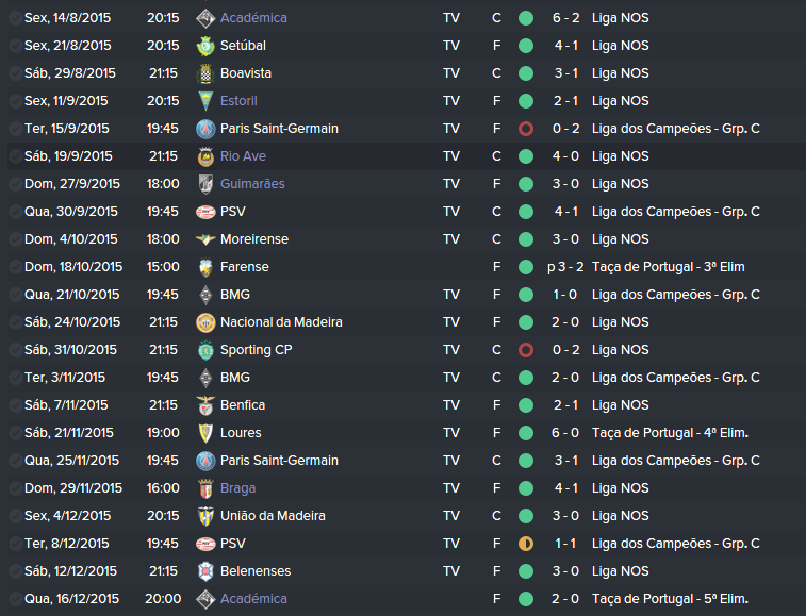Click the Académica club crest on 14/8/2015
This screenshot has width=806, height=616.
coord(205,18)
